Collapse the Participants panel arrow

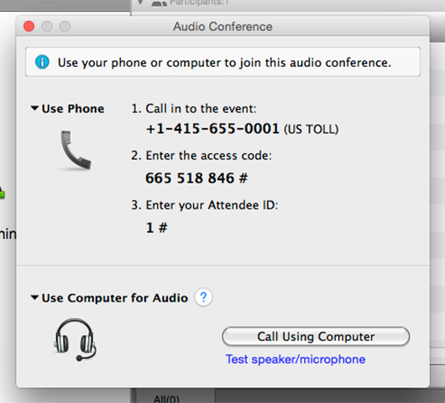point(140,3)
